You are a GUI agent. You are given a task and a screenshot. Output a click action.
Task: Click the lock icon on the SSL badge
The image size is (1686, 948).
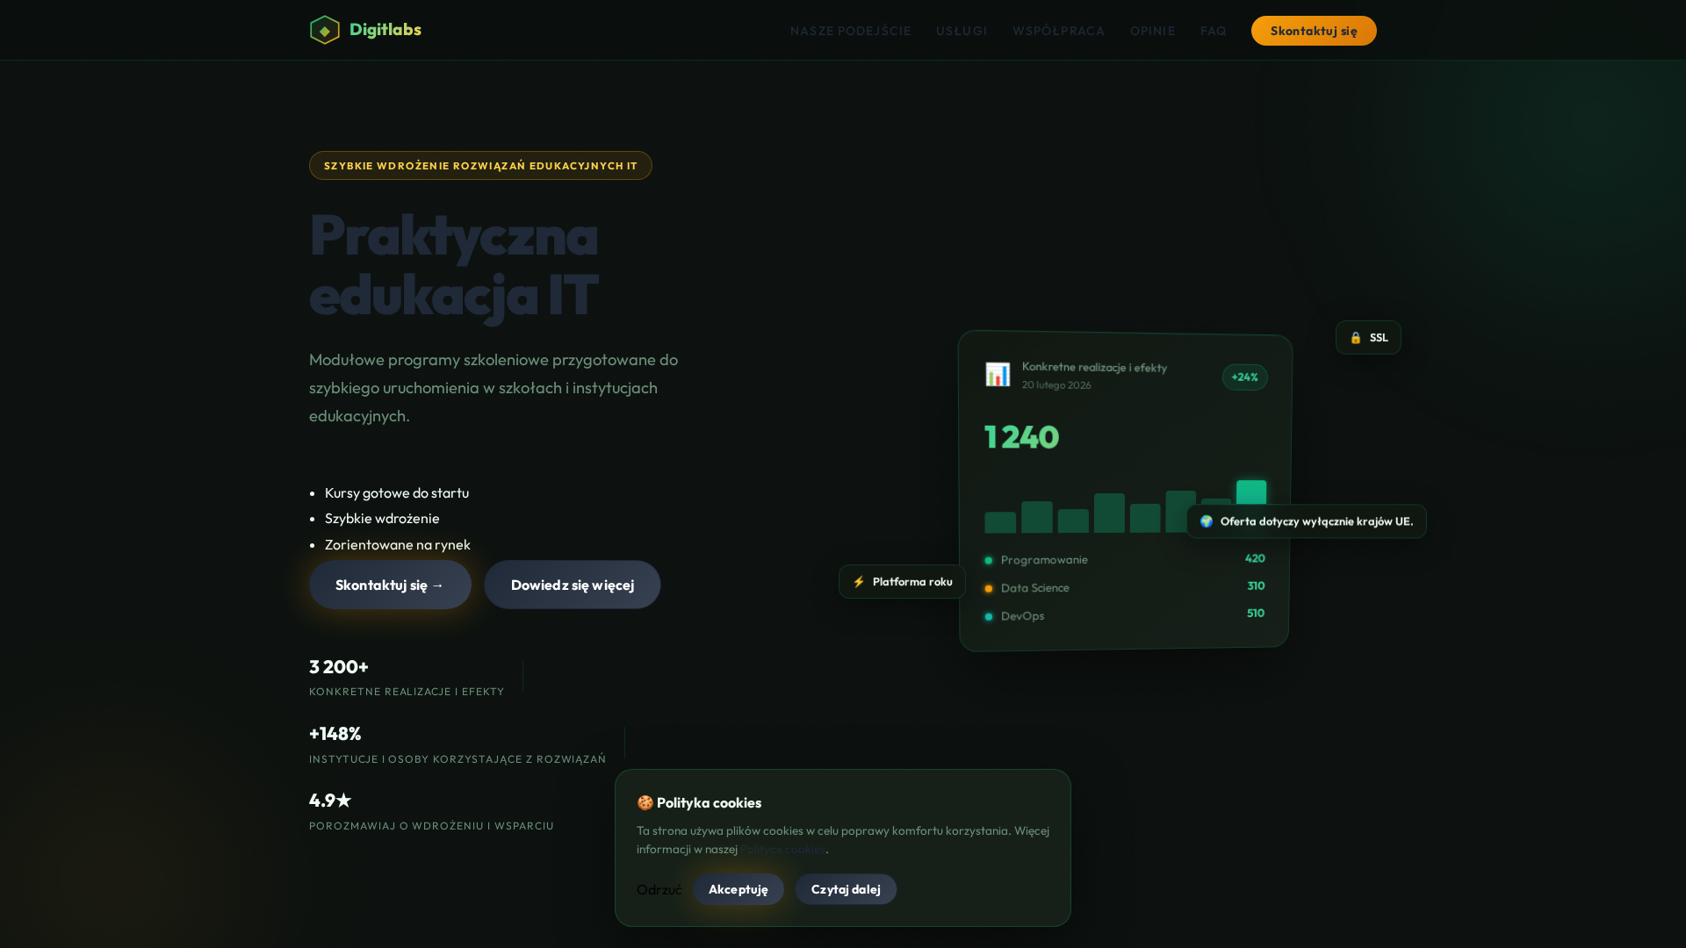pos(1356,338)
